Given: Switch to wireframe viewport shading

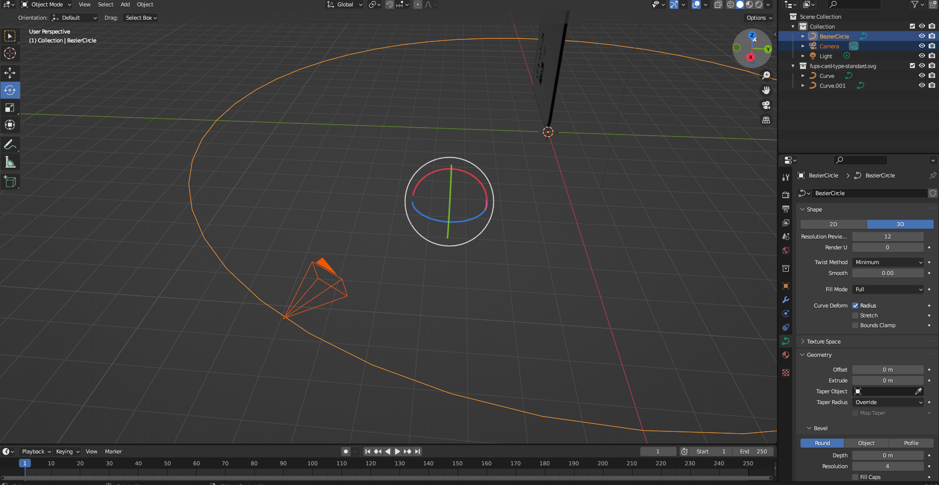Looking at the screenshot, I should [731, 4].
